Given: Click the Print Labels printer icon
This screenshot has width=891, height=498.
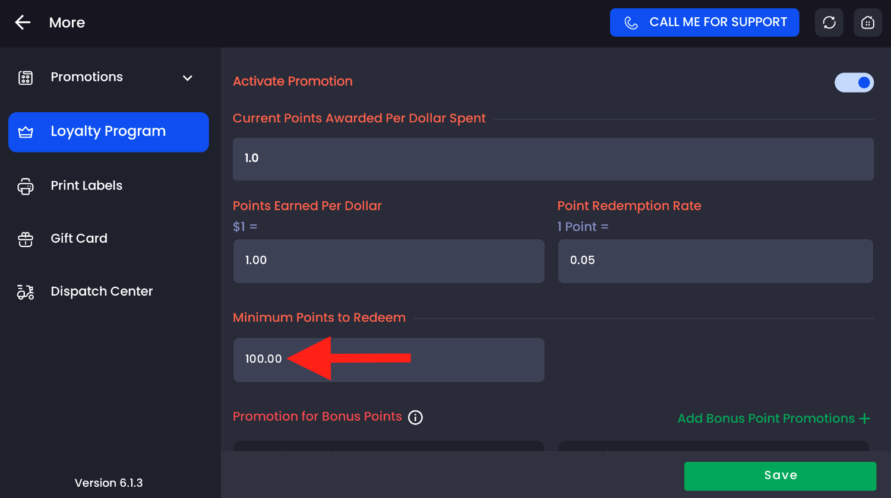Looking at the screenshot, I should [x=26, y=186].
